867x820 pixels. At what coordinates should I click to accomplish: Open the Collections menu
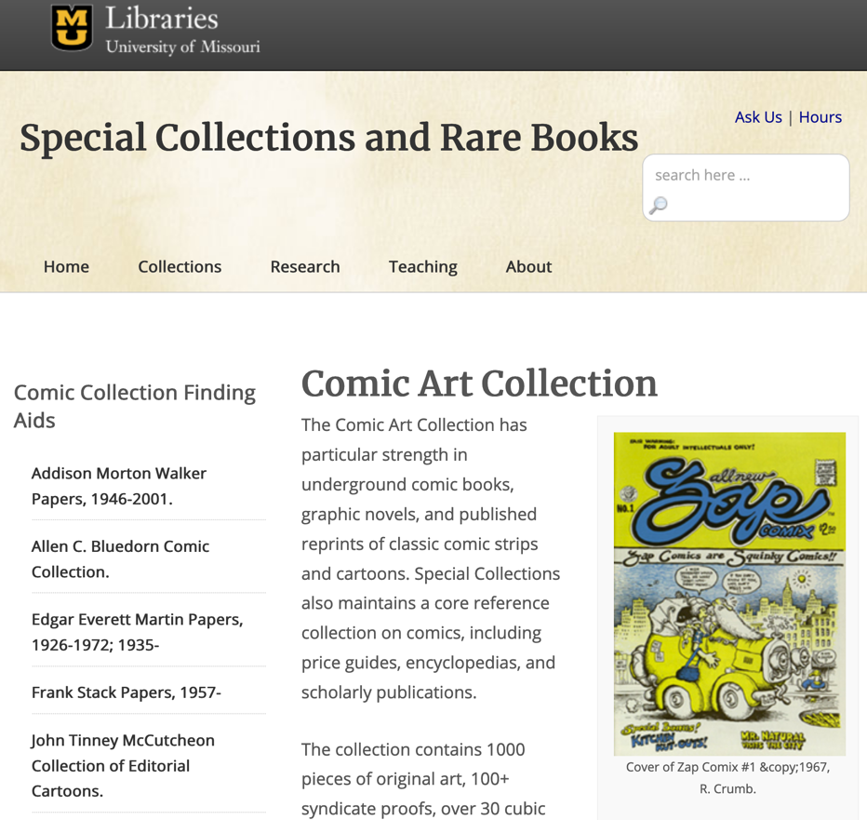point(180,267)
